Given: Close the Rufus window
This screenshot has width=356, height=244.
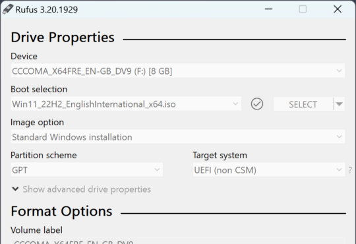Looking at the screenshot, I should [338, 9].
